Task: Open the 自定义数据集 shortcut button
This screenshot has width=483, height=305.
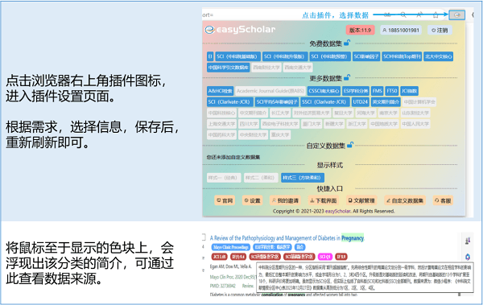Action: (405, 200)
